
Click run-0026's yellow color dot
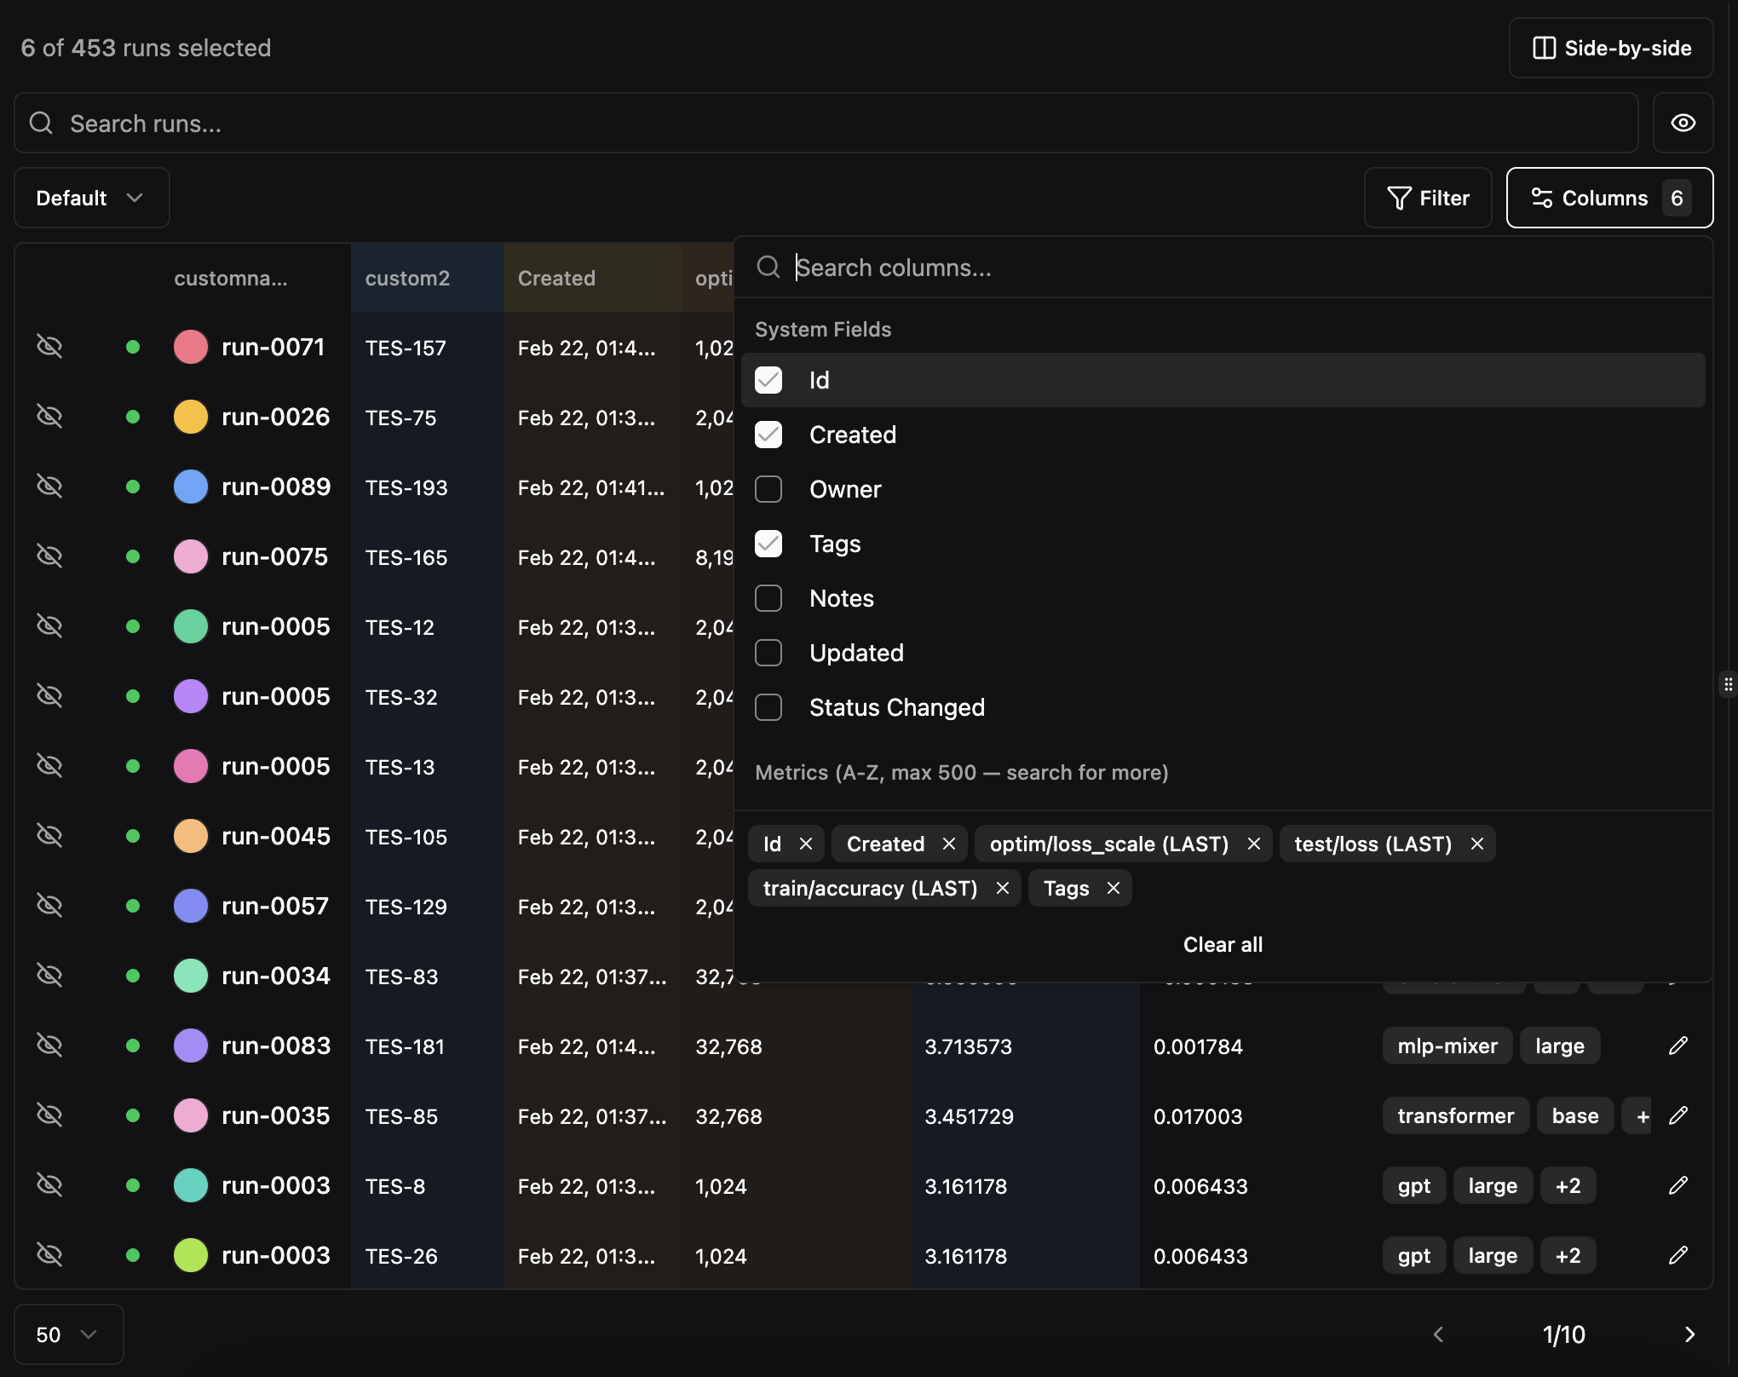pyautogui.click(x=190, y=417)
